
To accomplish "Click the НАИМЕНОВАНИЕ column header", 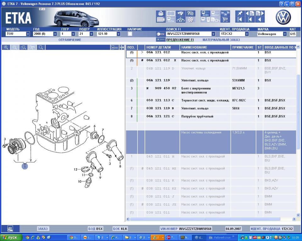I will coord(205,47).
